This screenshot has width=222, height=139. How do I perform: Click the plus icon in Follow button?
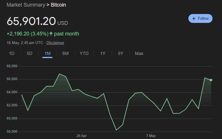coord(194,19)
